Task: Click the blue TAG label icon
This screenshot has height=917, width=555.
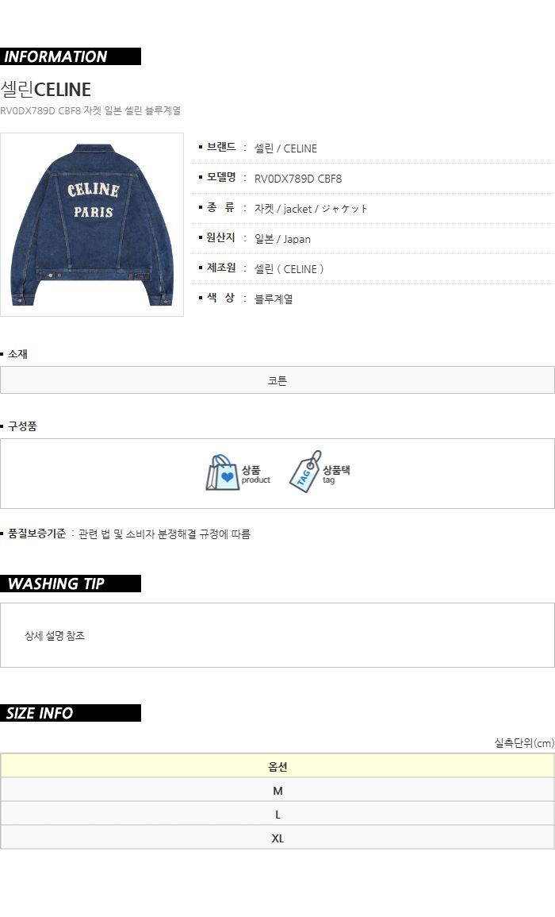Action: click(x=305, y=472)
